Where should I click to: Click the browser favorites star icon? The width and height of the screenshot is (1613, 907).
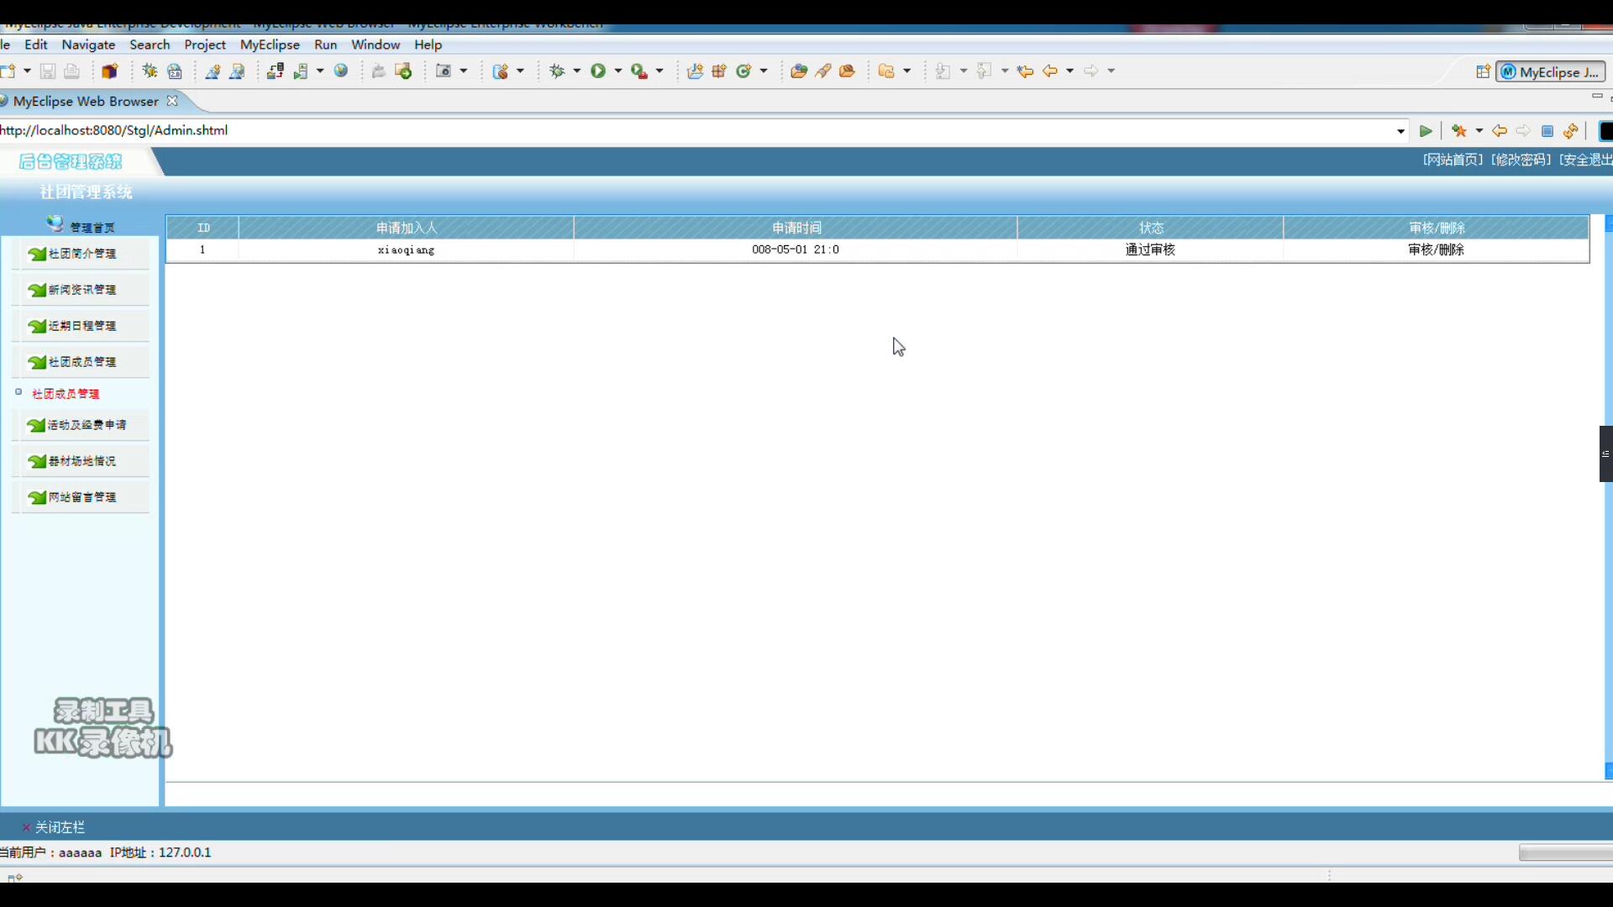pos(1459,131)
